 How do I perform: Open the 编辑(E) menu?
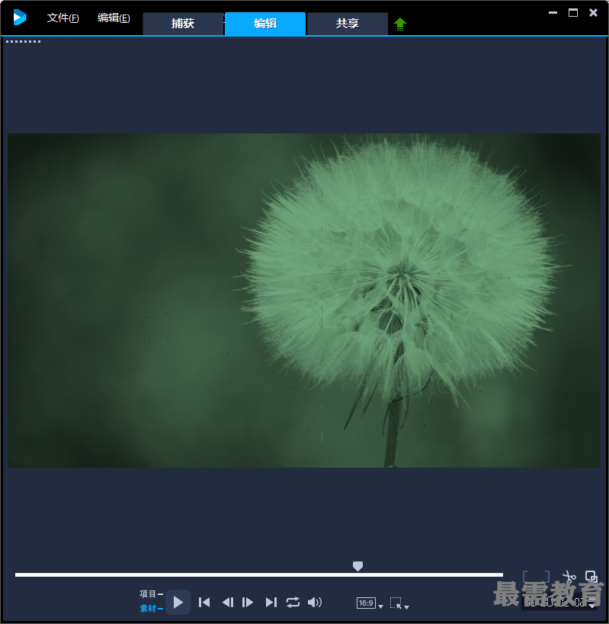pos(114,18)
